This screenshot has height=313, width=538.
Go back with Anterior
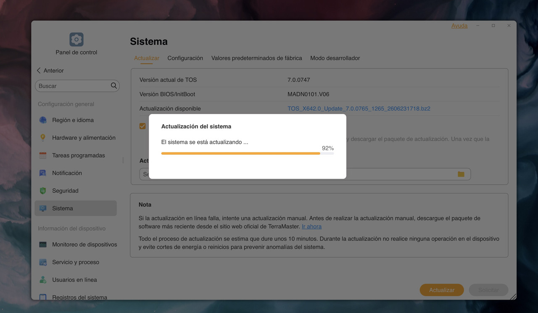click(50, 70)
